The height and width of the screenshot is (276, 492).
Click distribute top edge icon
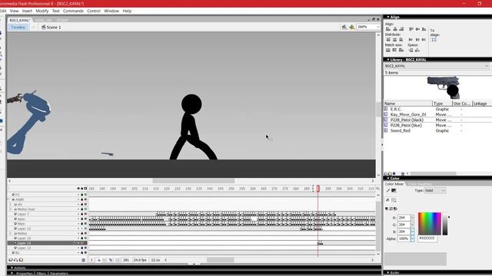(388, 40)
